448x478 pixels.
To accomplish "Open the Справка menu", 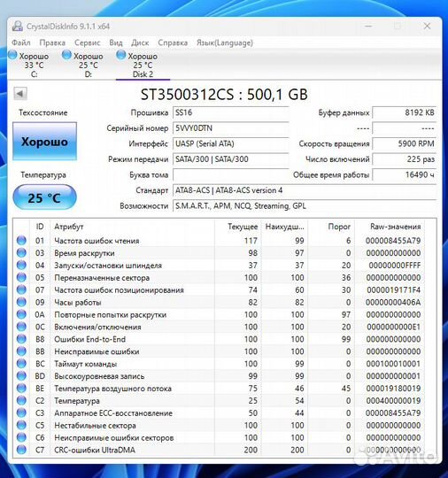I will pyautogui.click(x=173, y=42).
